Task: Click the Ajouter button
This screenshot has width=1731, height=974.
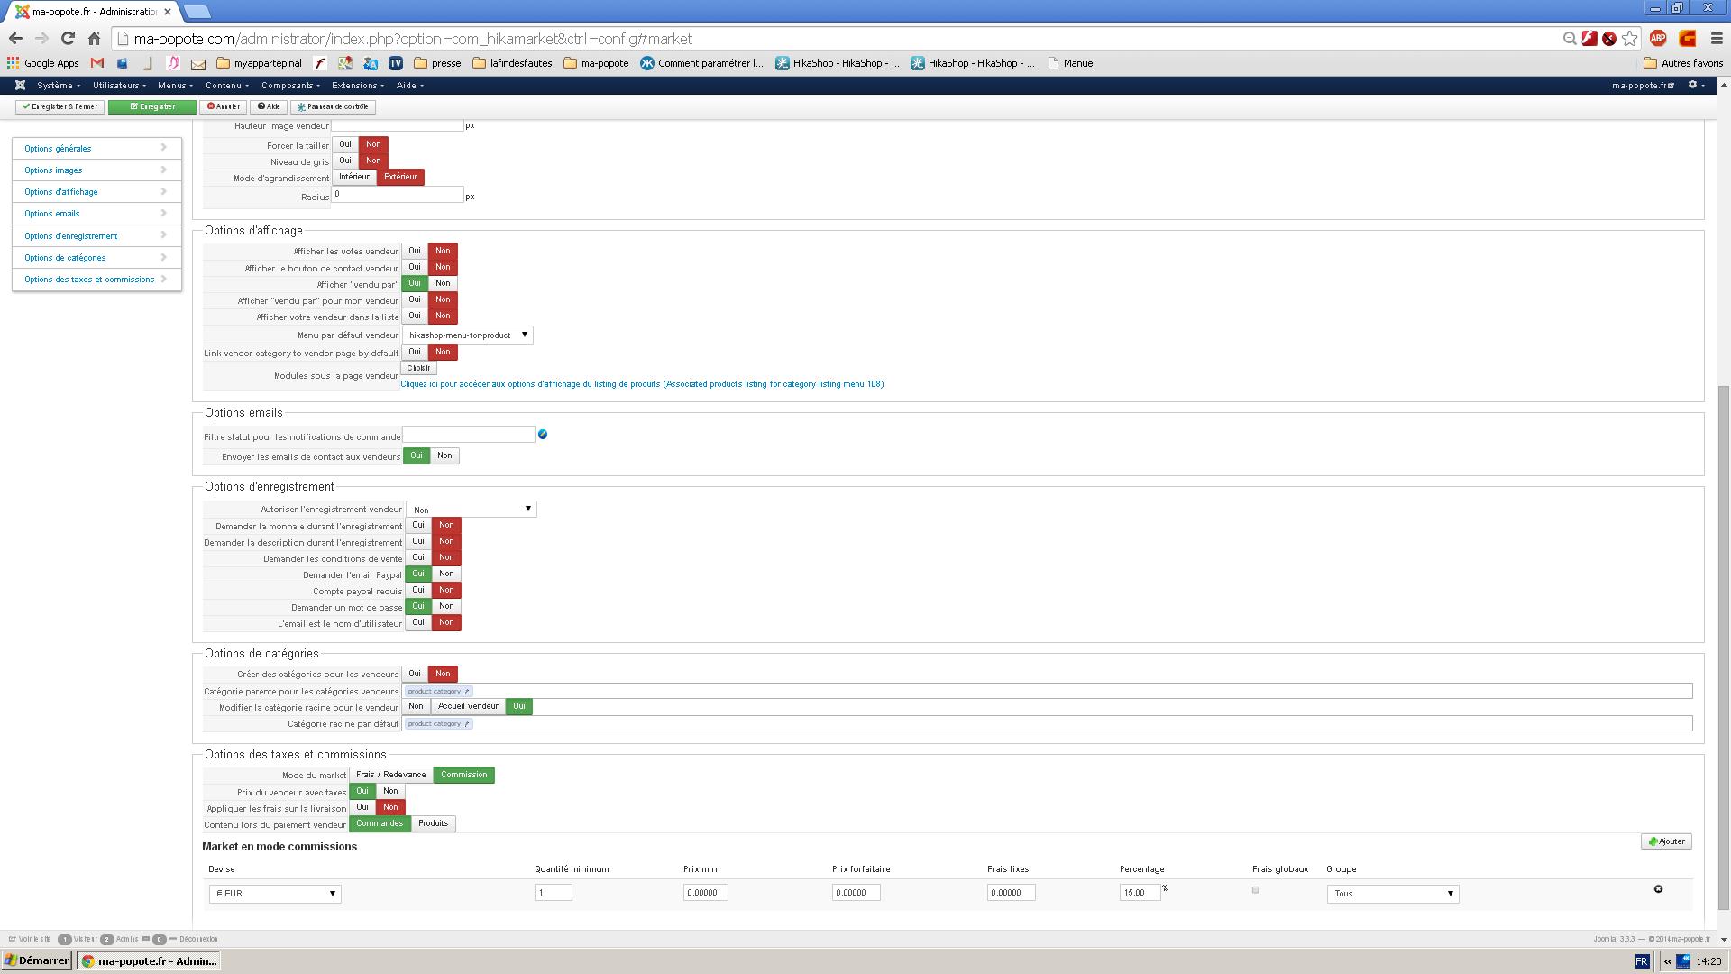Action: click(x=1666, y=841)
